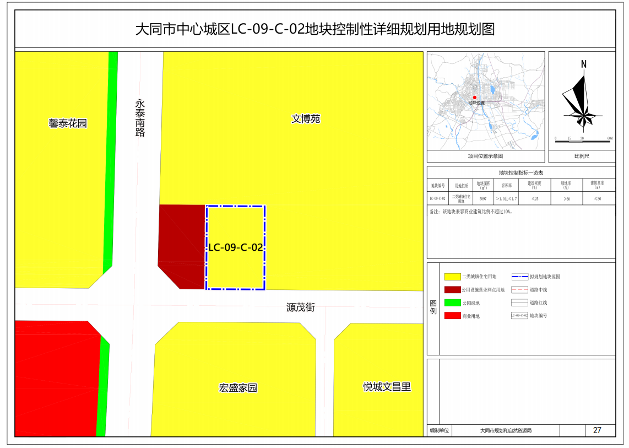Viewport: 629px width, 448px height.
Task: Click the red location dot on overview map
Action: (474, 98)
